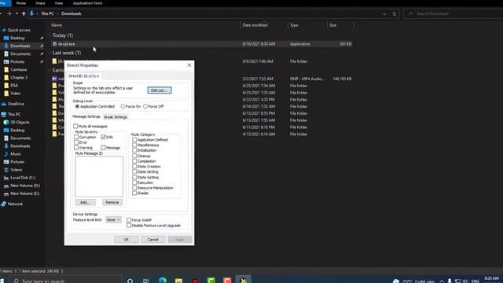Open Quick access in the navigation pane
The width and height of the screenshot is (503, 283).
tap(19, 30)
